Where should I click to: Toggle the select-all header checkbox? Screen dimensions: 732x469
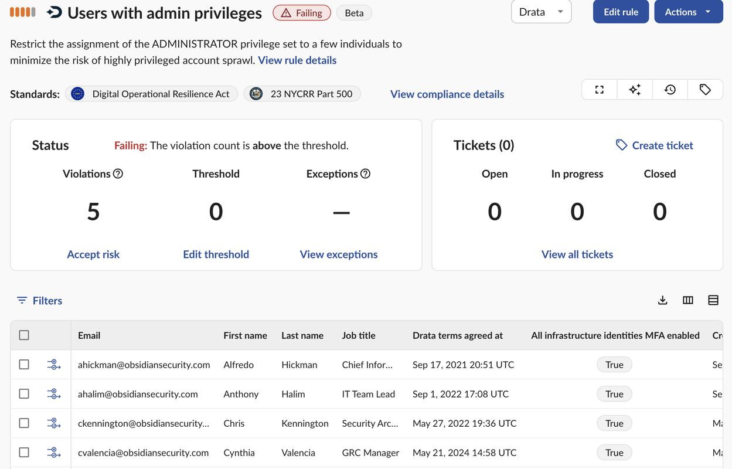click(x=24, y=335)
